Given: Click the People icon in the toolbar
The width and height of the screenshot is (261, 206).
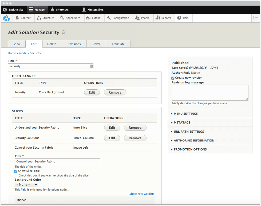Looking at the screenshot, I should (x=137, y=18).
